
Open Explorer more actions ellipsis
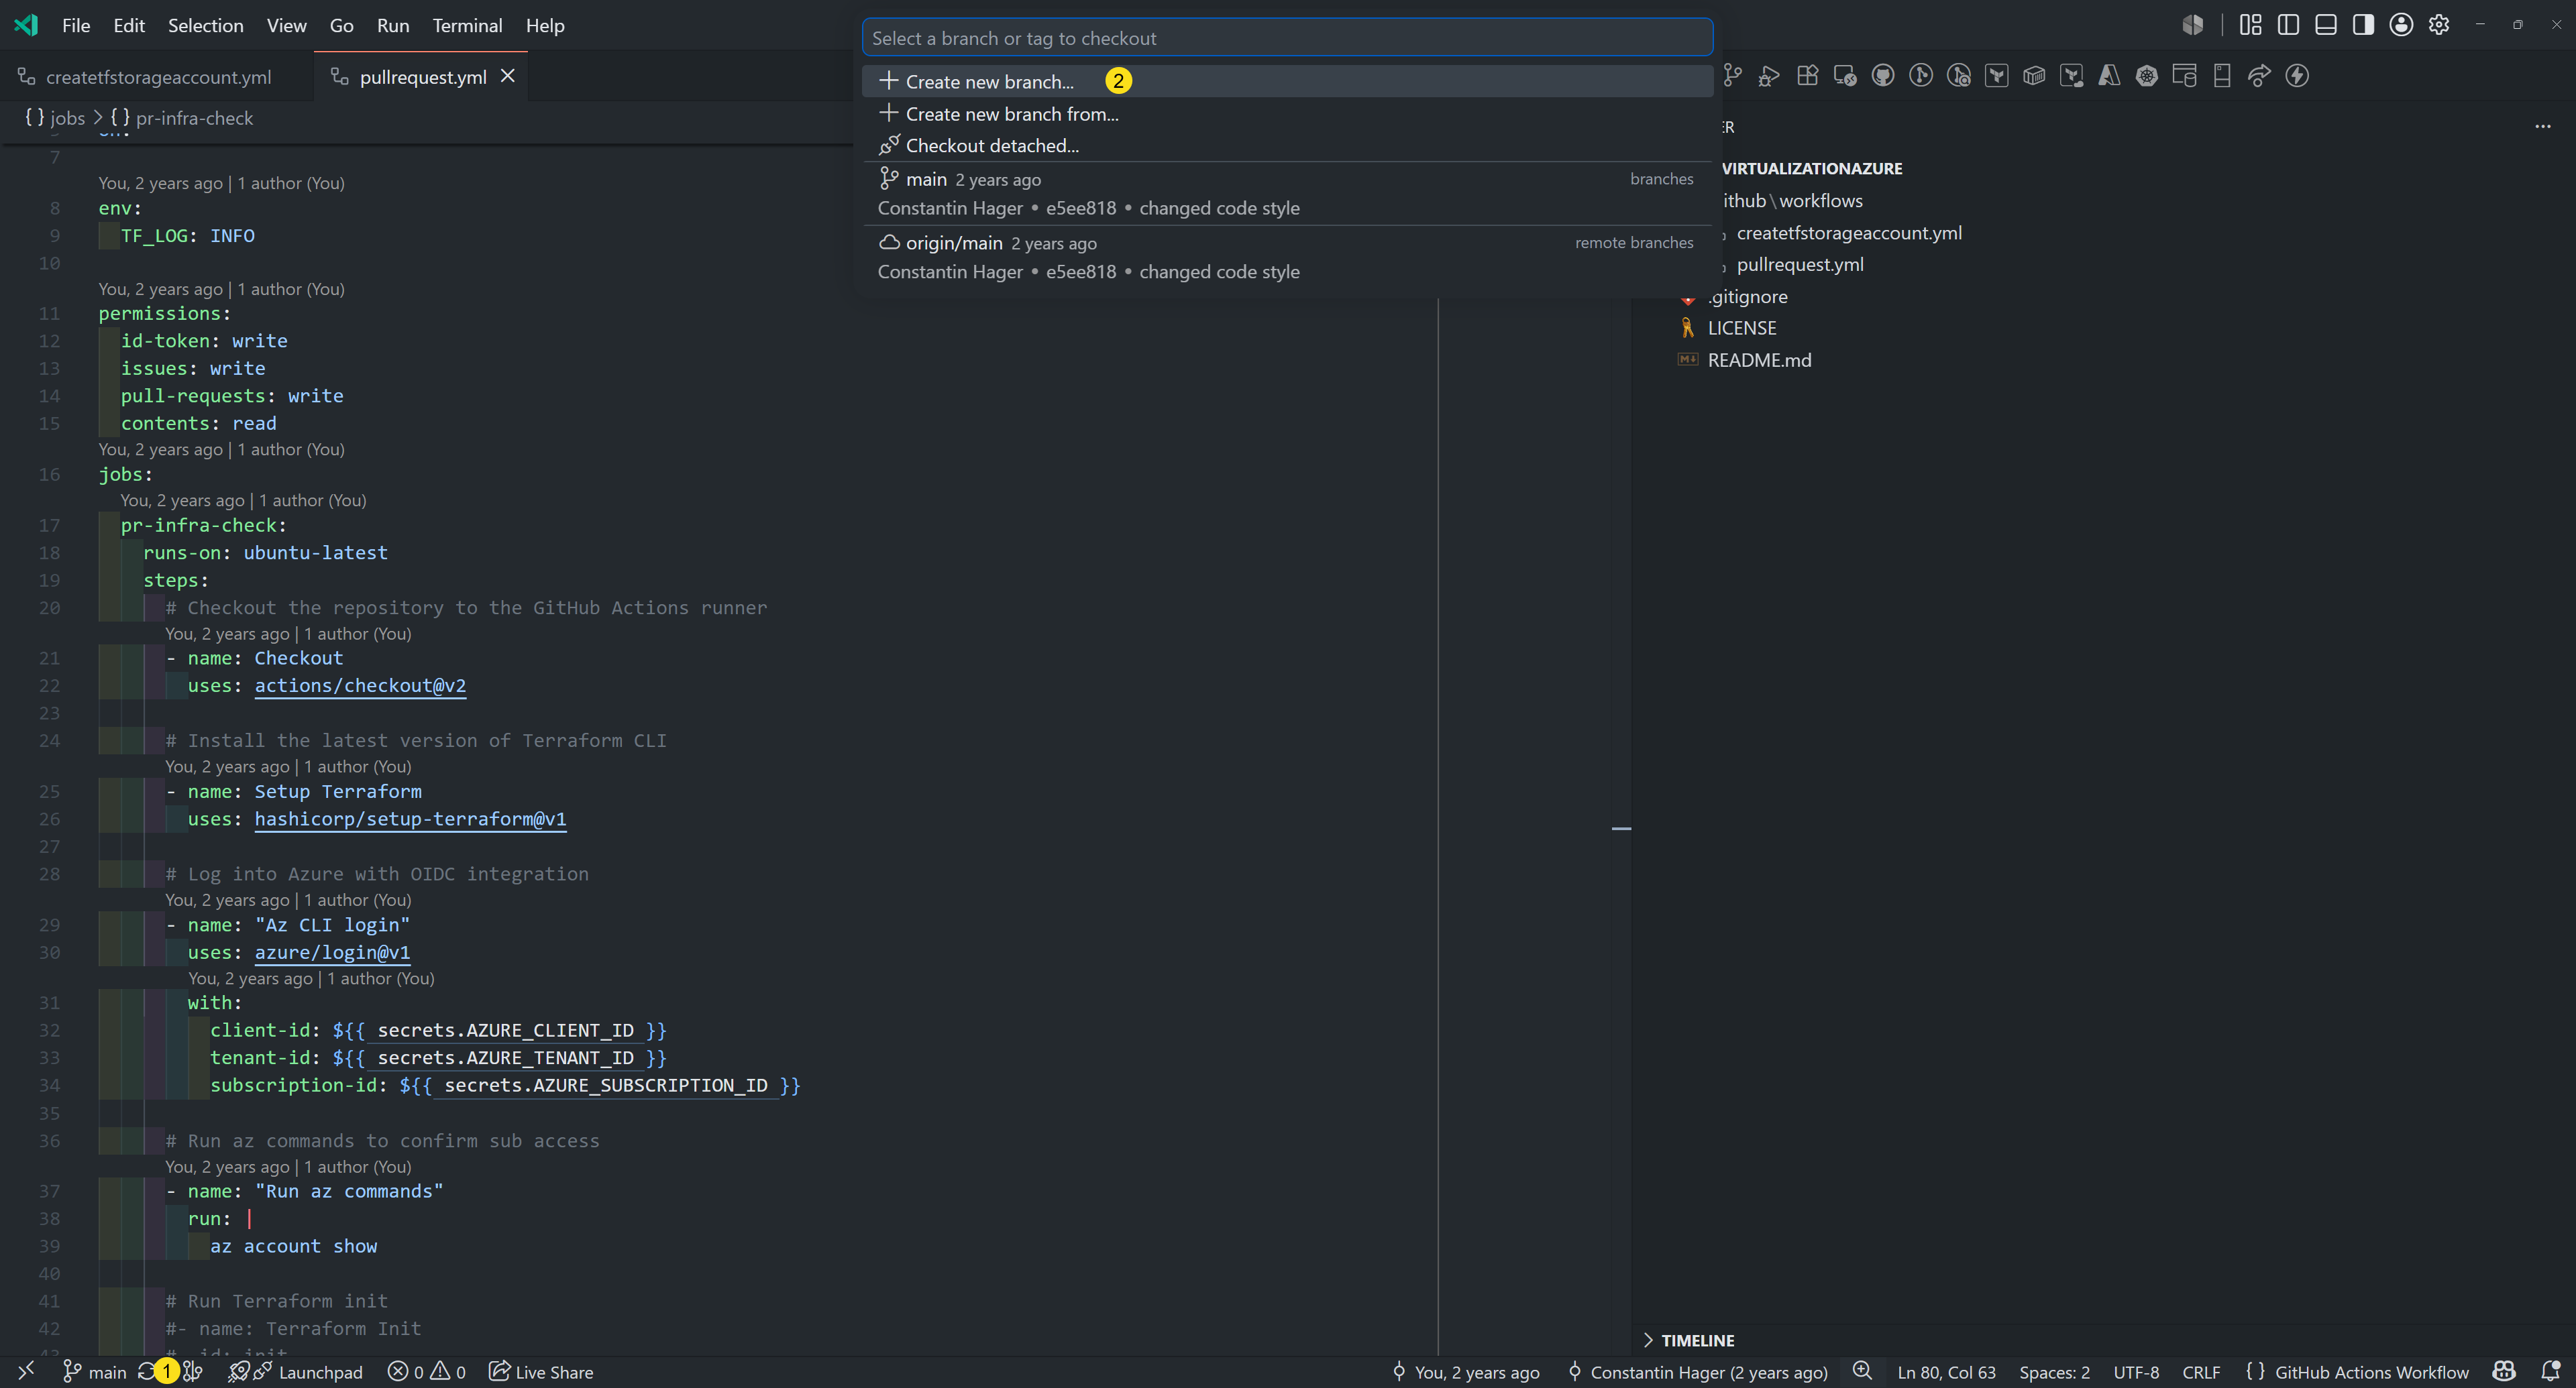click(2543, 127)
